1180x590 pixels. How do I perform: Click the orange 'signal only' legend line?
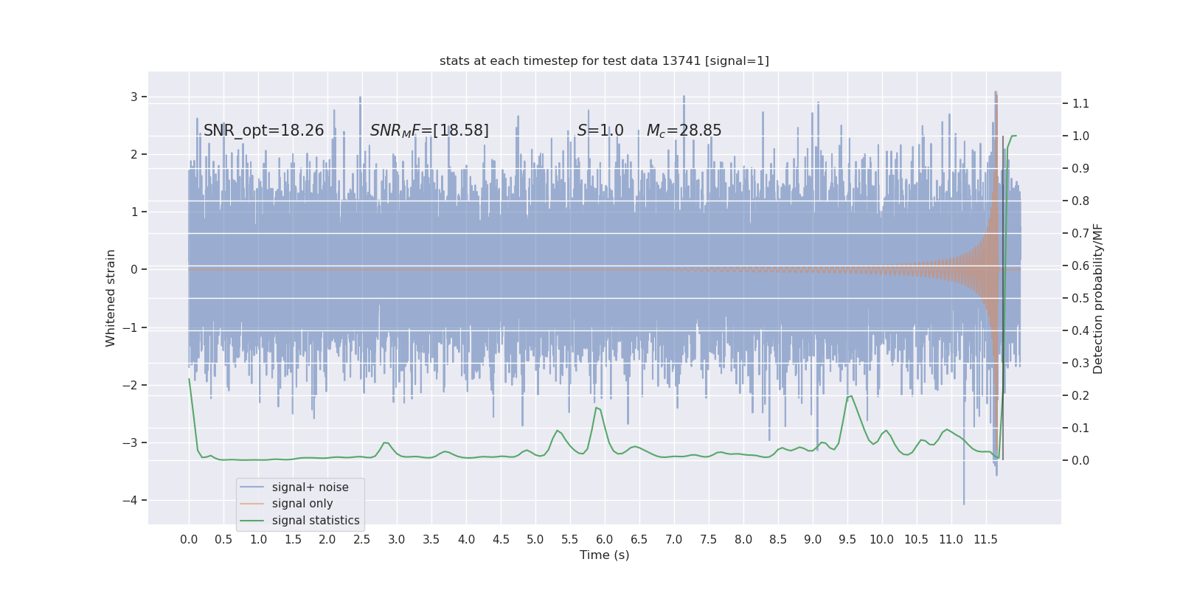[251, 504]
